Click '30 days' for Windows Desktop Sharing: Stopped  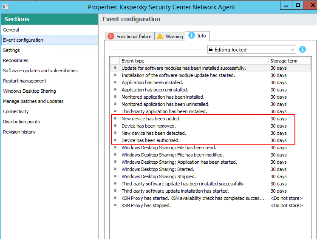pos(279,176)
